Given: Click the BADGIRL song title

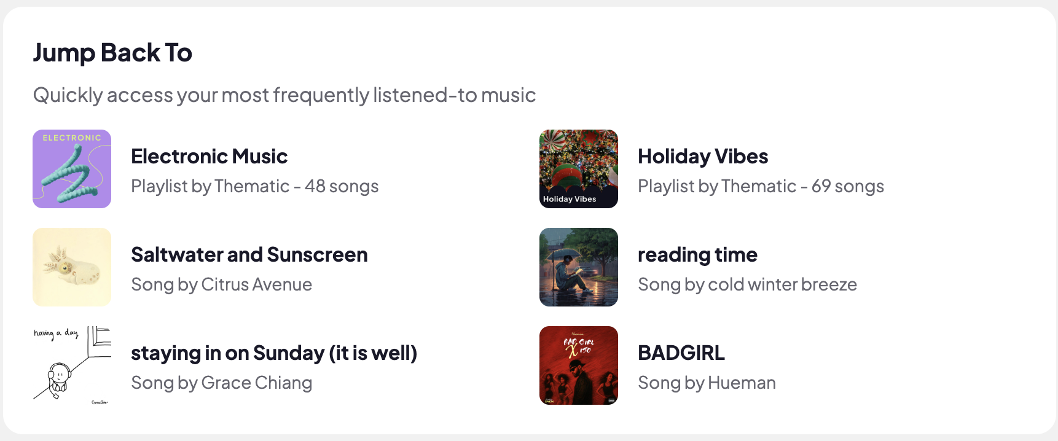Looking at the screenshot, I should (681, 353).
